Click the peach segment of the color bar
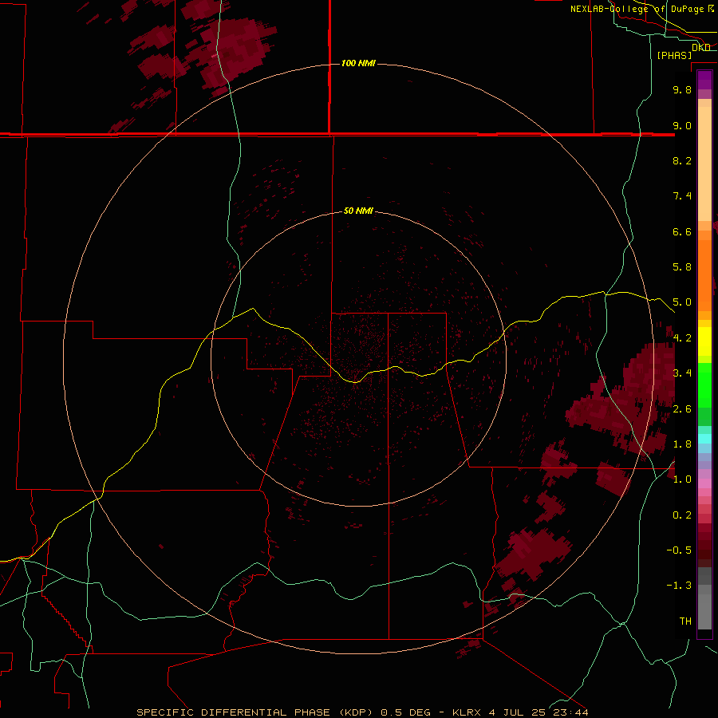 (x=704, y=164)
